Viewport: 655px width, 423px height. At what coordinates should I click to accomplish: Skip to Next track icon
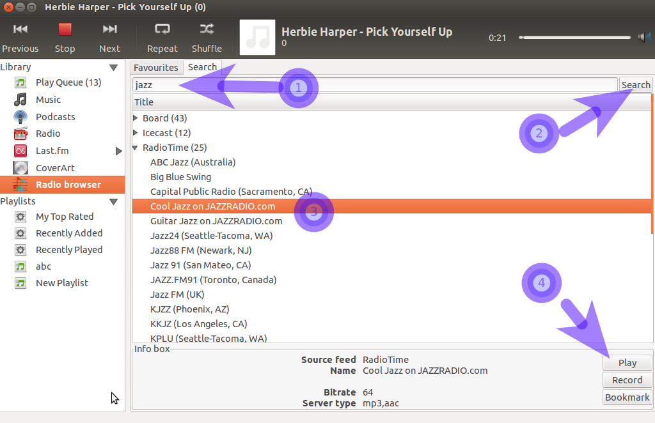click(110, 29)
